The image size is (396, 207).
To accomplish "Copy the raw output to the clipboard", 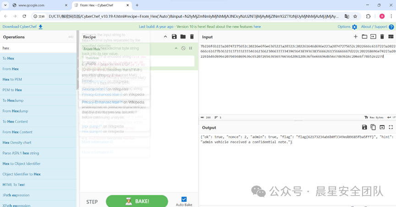I will click(373, 127).
